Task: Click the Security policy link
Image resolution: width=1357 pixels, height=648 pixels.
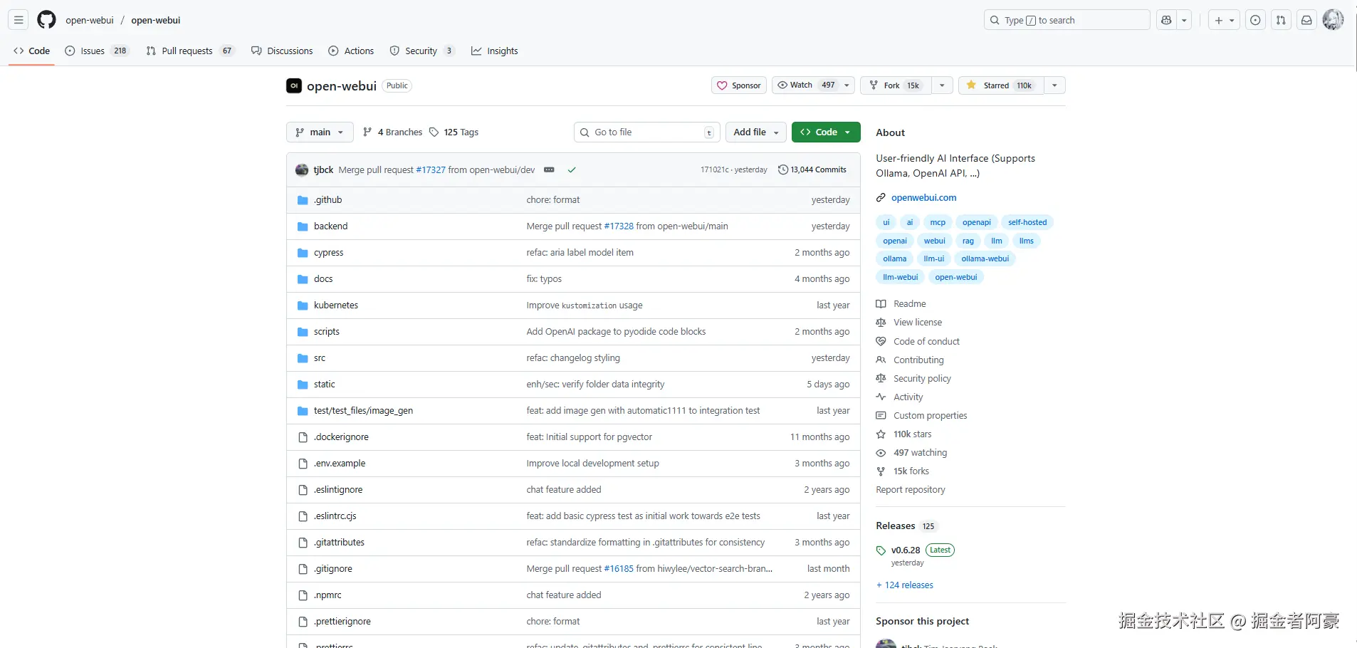Action: click(922, 379)
